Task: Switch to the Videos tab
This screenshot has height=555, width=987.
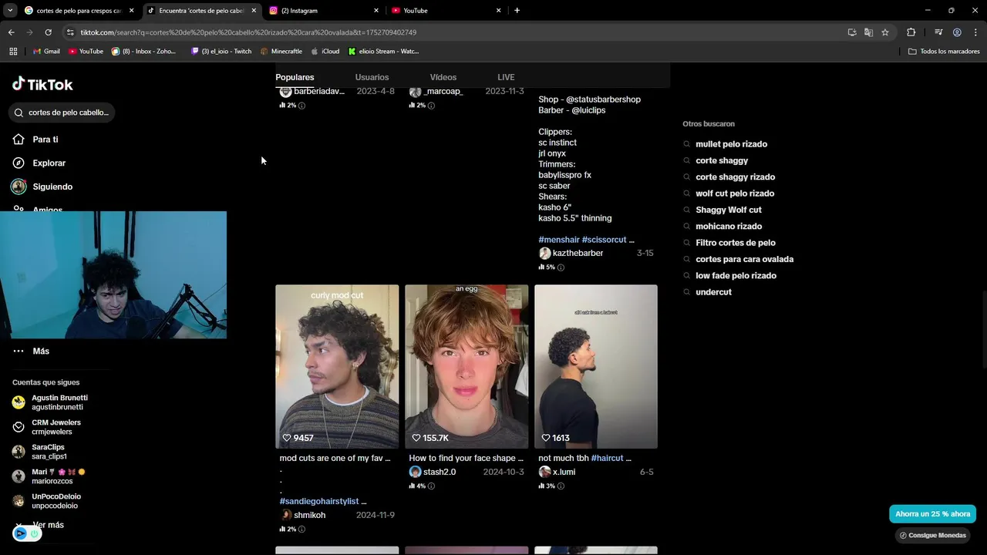Action: pyautogui.click(x=443, y=77)
